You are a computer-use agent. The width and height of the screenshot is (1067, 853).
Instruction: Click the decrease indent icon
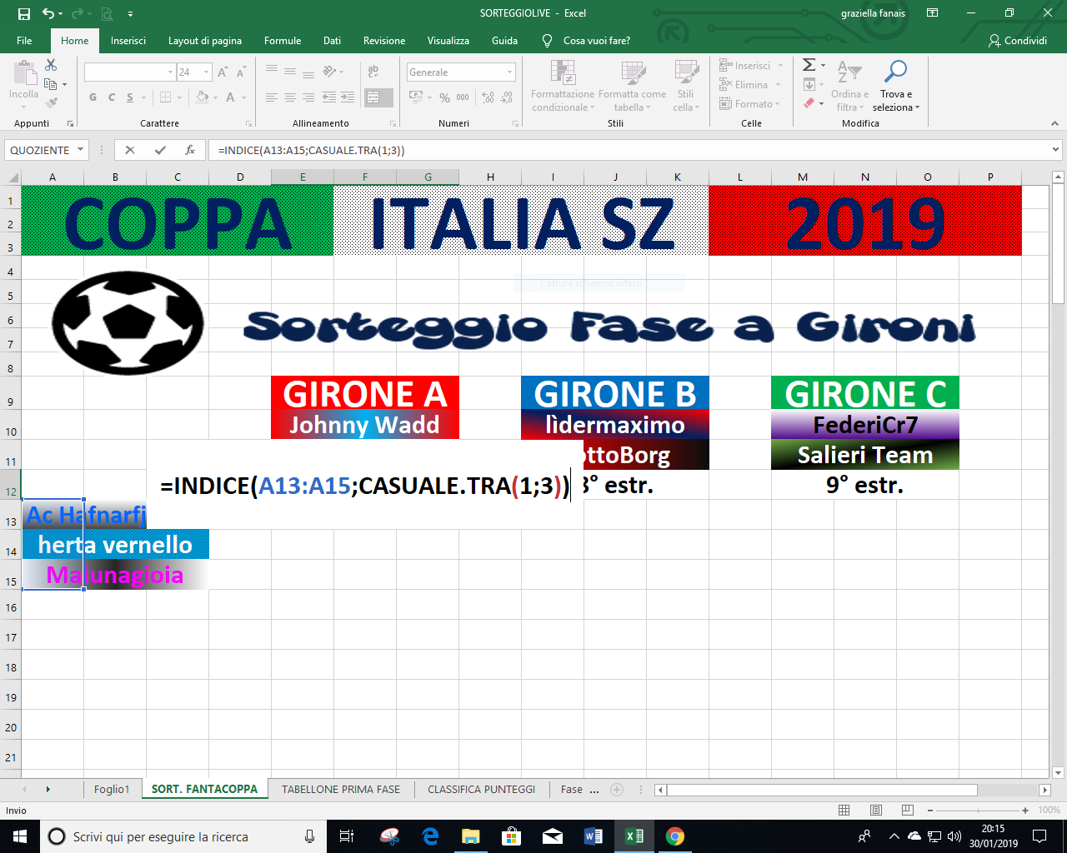point(329,97)
